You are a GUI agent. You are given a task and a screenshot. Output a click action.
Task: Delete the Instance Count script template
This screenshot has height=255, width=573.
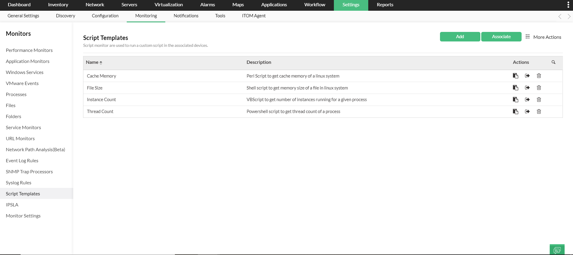(539, 100)
